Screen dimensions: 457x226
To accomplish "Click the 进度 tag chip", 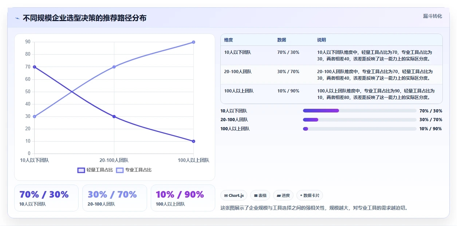I will (283, 195).
